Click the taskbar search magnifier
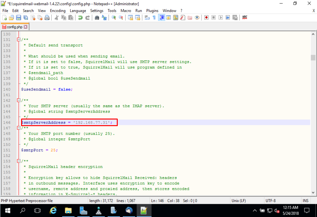Screen dimensions: 317x217 tap(23, 210)
